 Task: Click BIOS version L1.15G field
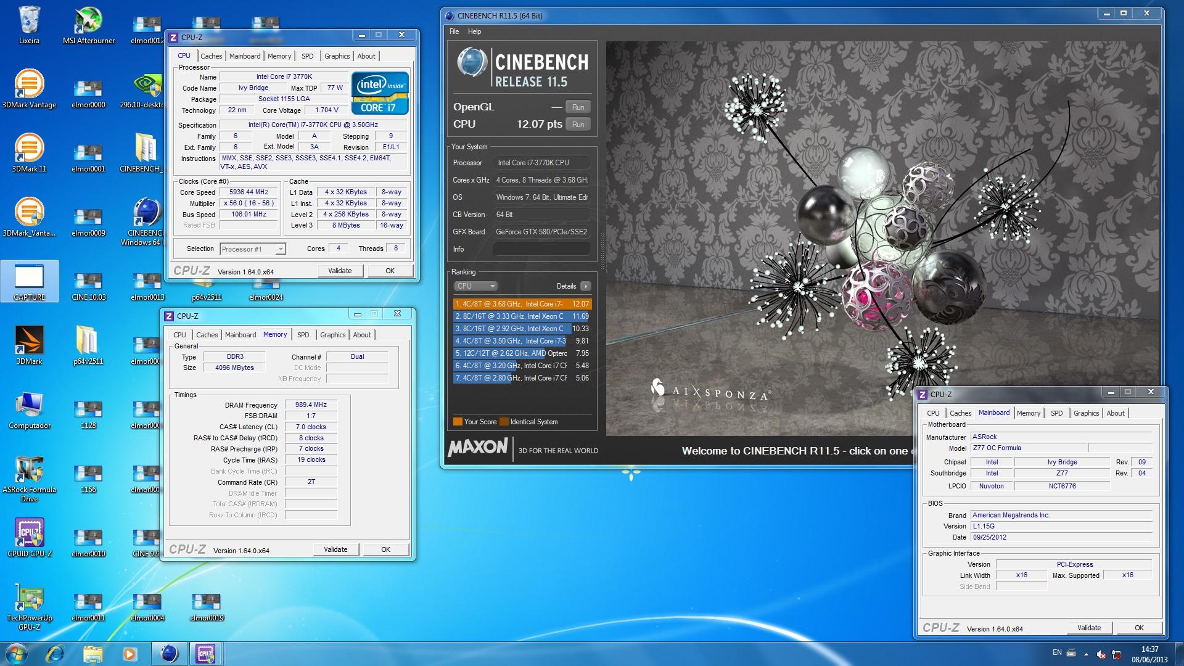pyautogui.click(x=1061, y=527)
